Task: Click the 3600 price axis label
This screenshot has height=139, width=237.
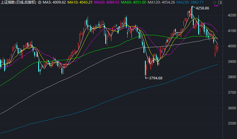Action: point(232,108)
